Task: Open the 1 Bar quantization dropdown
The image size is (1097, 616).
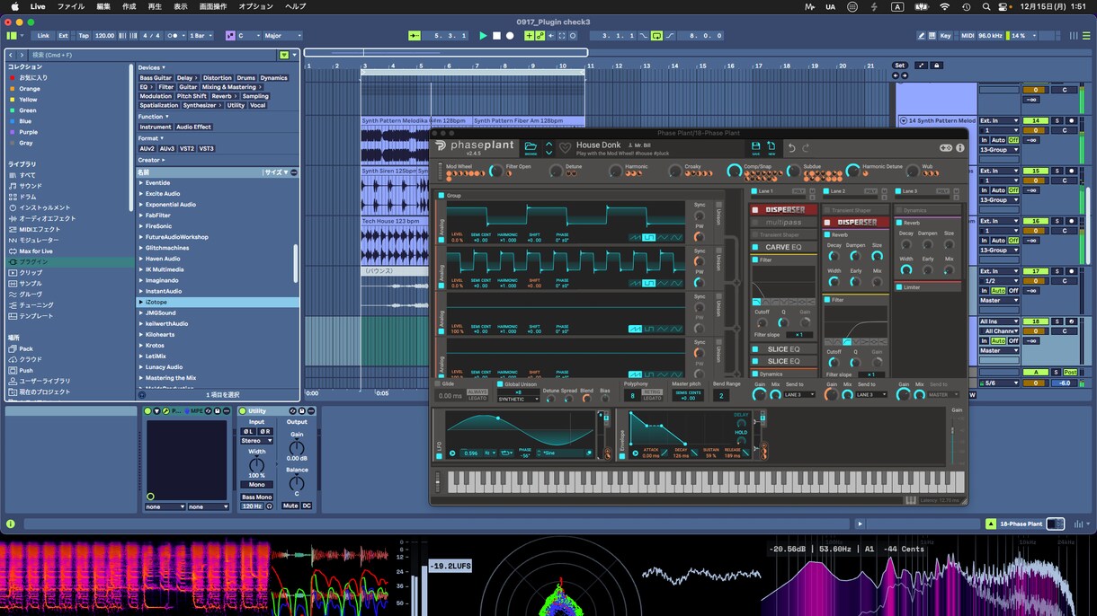Action: pos(201,36)
